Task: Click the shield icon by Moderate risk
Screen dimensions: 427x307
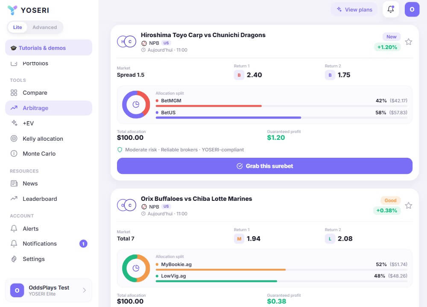Action: [x=120, y=150]
